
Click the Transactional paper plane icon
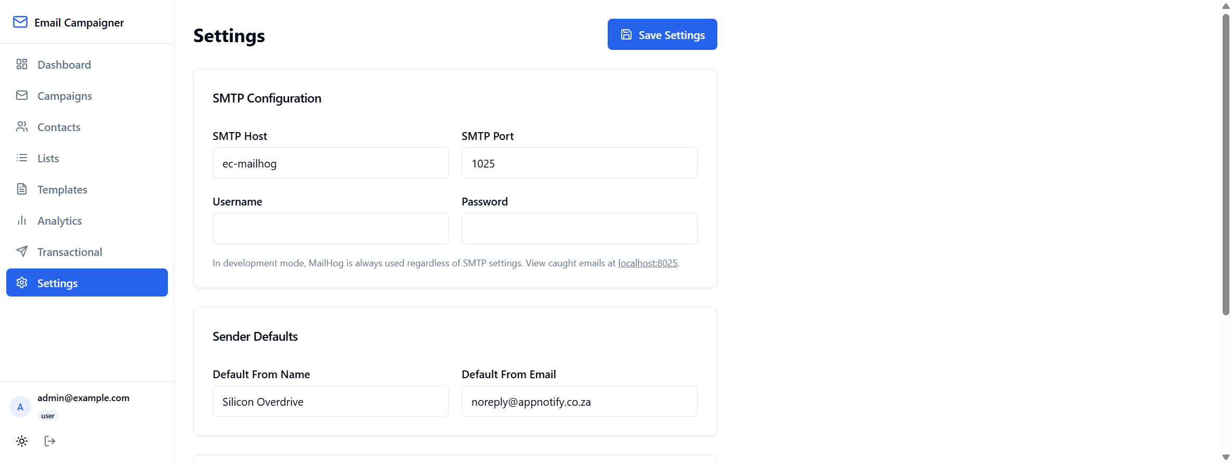click(x=22, y=251)
